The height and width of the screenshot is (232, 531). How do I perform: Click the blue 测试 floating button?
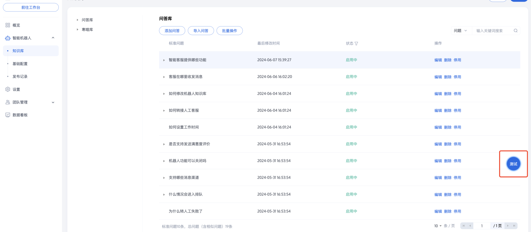click(513, 164)
